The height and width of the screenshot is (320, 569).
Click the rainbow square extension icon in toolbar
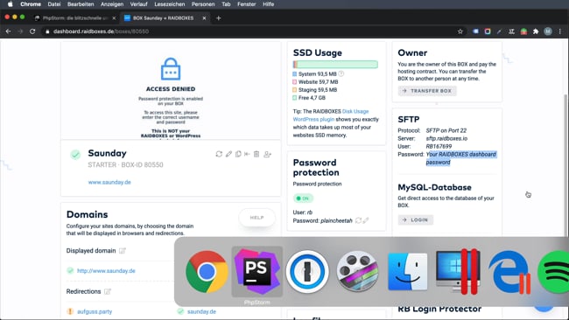click(488, 31)
